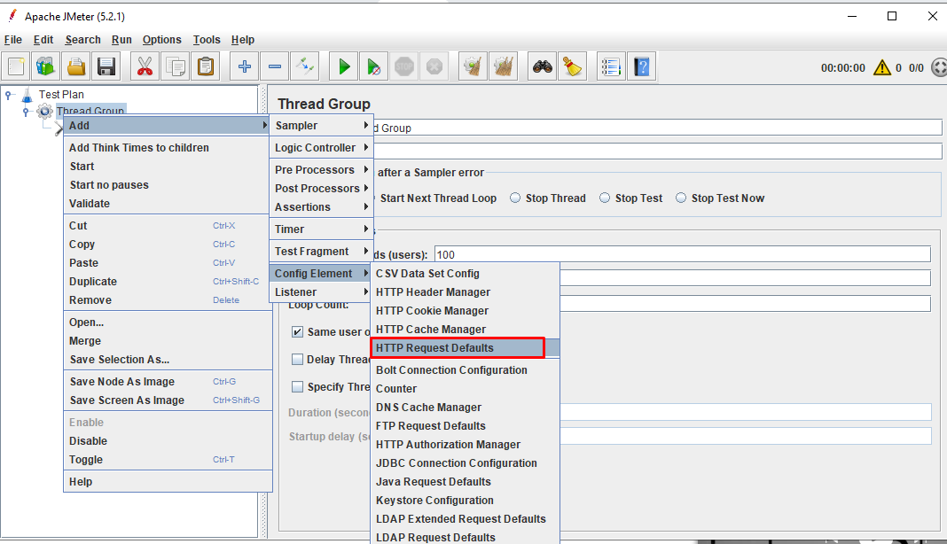
Task: Choose Duplicate from the context menu
Action: (x=98, y=281)
